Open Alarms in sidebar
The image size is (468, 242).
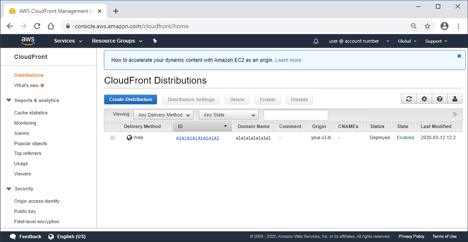tap(21, 133)
